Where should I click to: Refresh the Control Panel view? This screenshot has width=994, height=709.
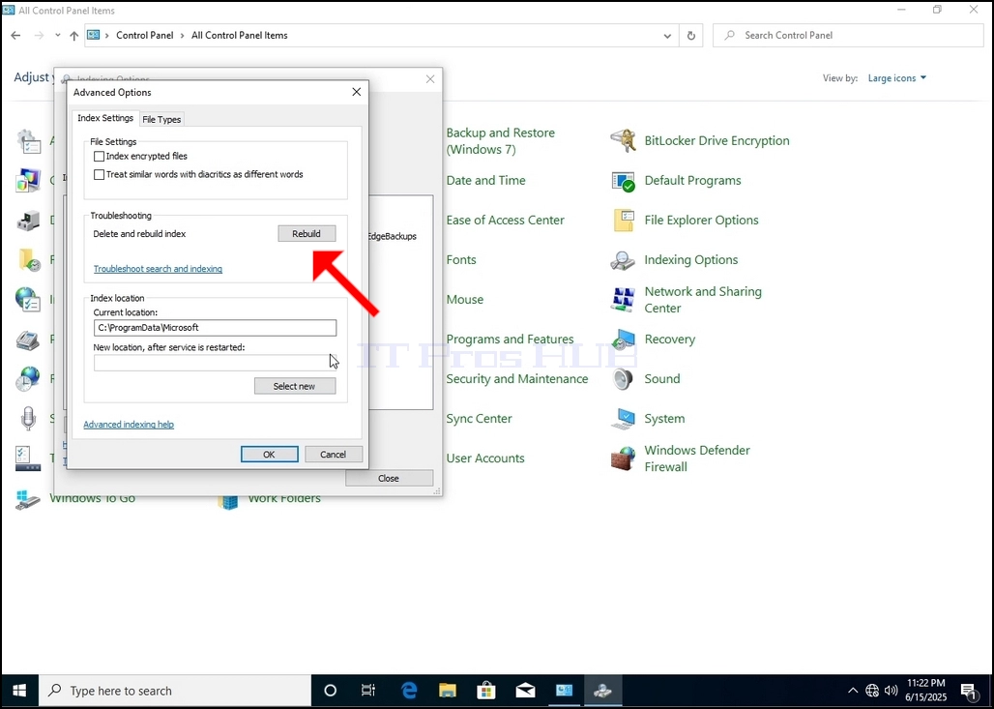[x=691, y=36]
